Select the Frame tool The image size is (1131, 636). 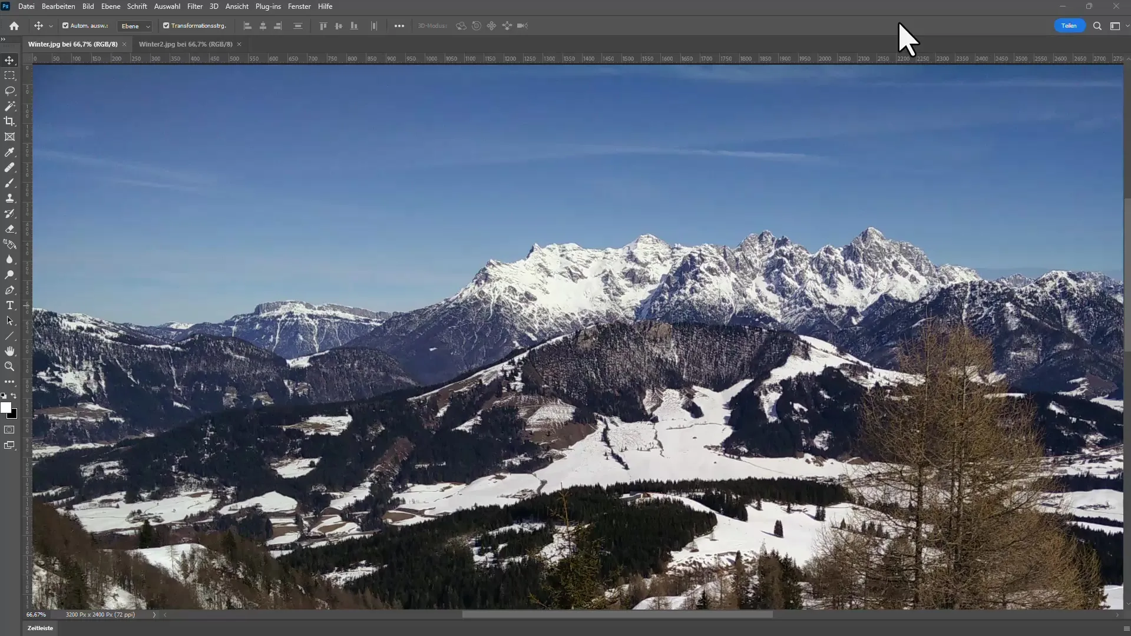tap(9, 137)
